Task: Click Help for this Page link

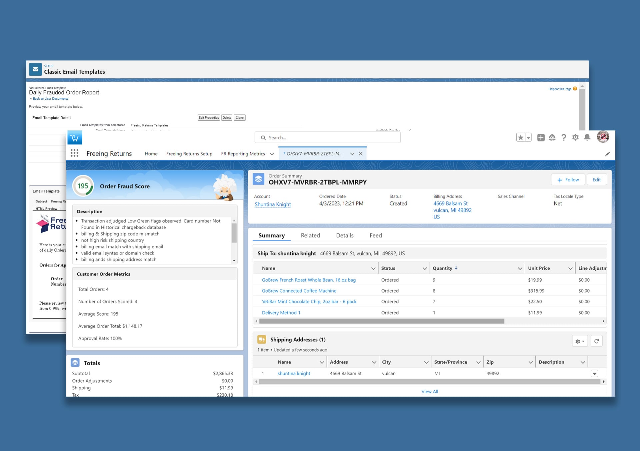Action: click(x=560, y=89)
